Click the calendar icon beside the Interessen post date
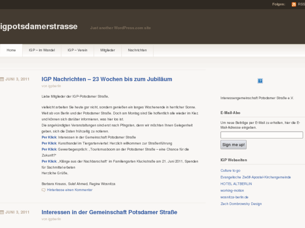 pyautogui.click(x=2, y=212)
